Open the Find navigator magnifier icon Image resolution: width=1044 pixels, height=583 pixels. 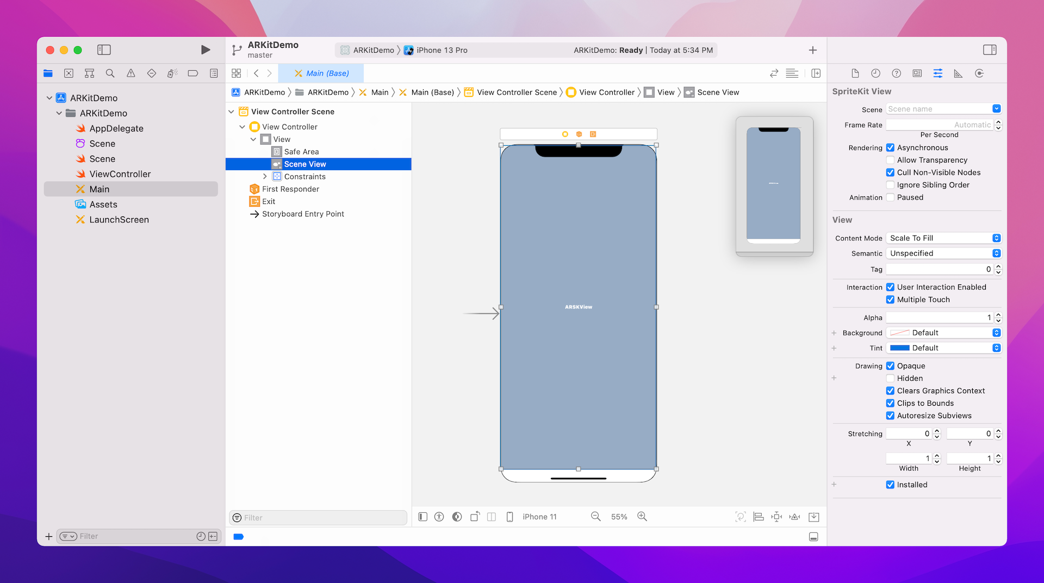point(110,73)
